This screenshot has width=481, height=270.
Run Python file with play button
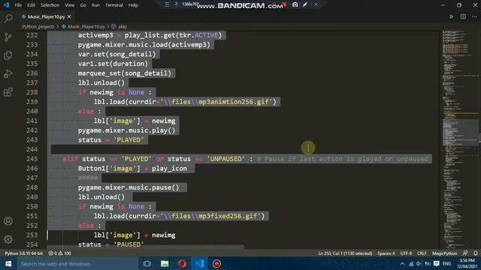(451, 16)
